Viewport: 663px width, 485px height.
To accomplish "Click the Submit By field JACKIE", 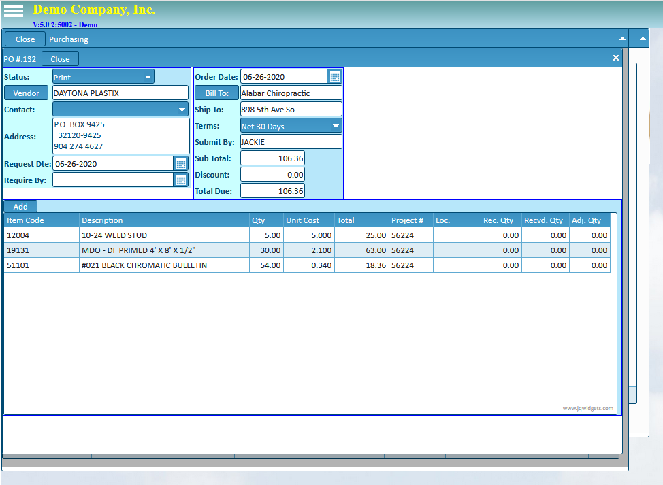I will point(291,142).
